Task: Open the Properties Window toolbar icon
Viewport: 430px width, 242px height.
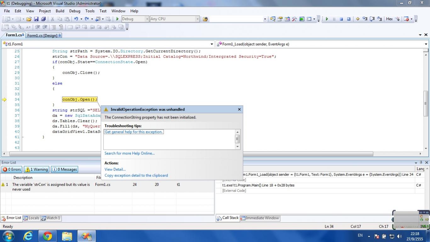Action: pos(280,19)
